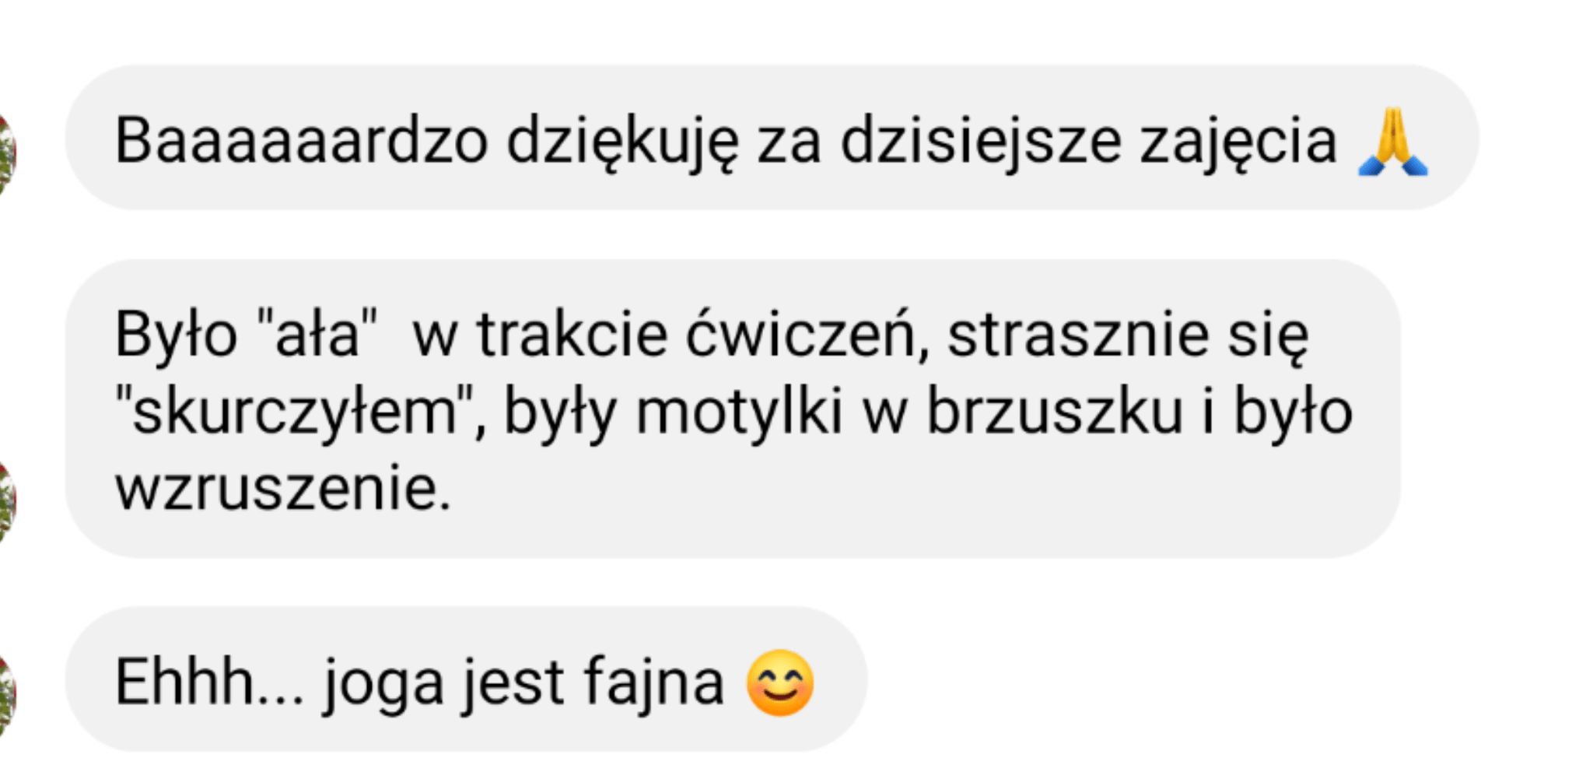The width and height of the screenshot is (1593, 779).
Task: Click the word "ćwiczeń" in second message
Action: [x=806, y=335]
